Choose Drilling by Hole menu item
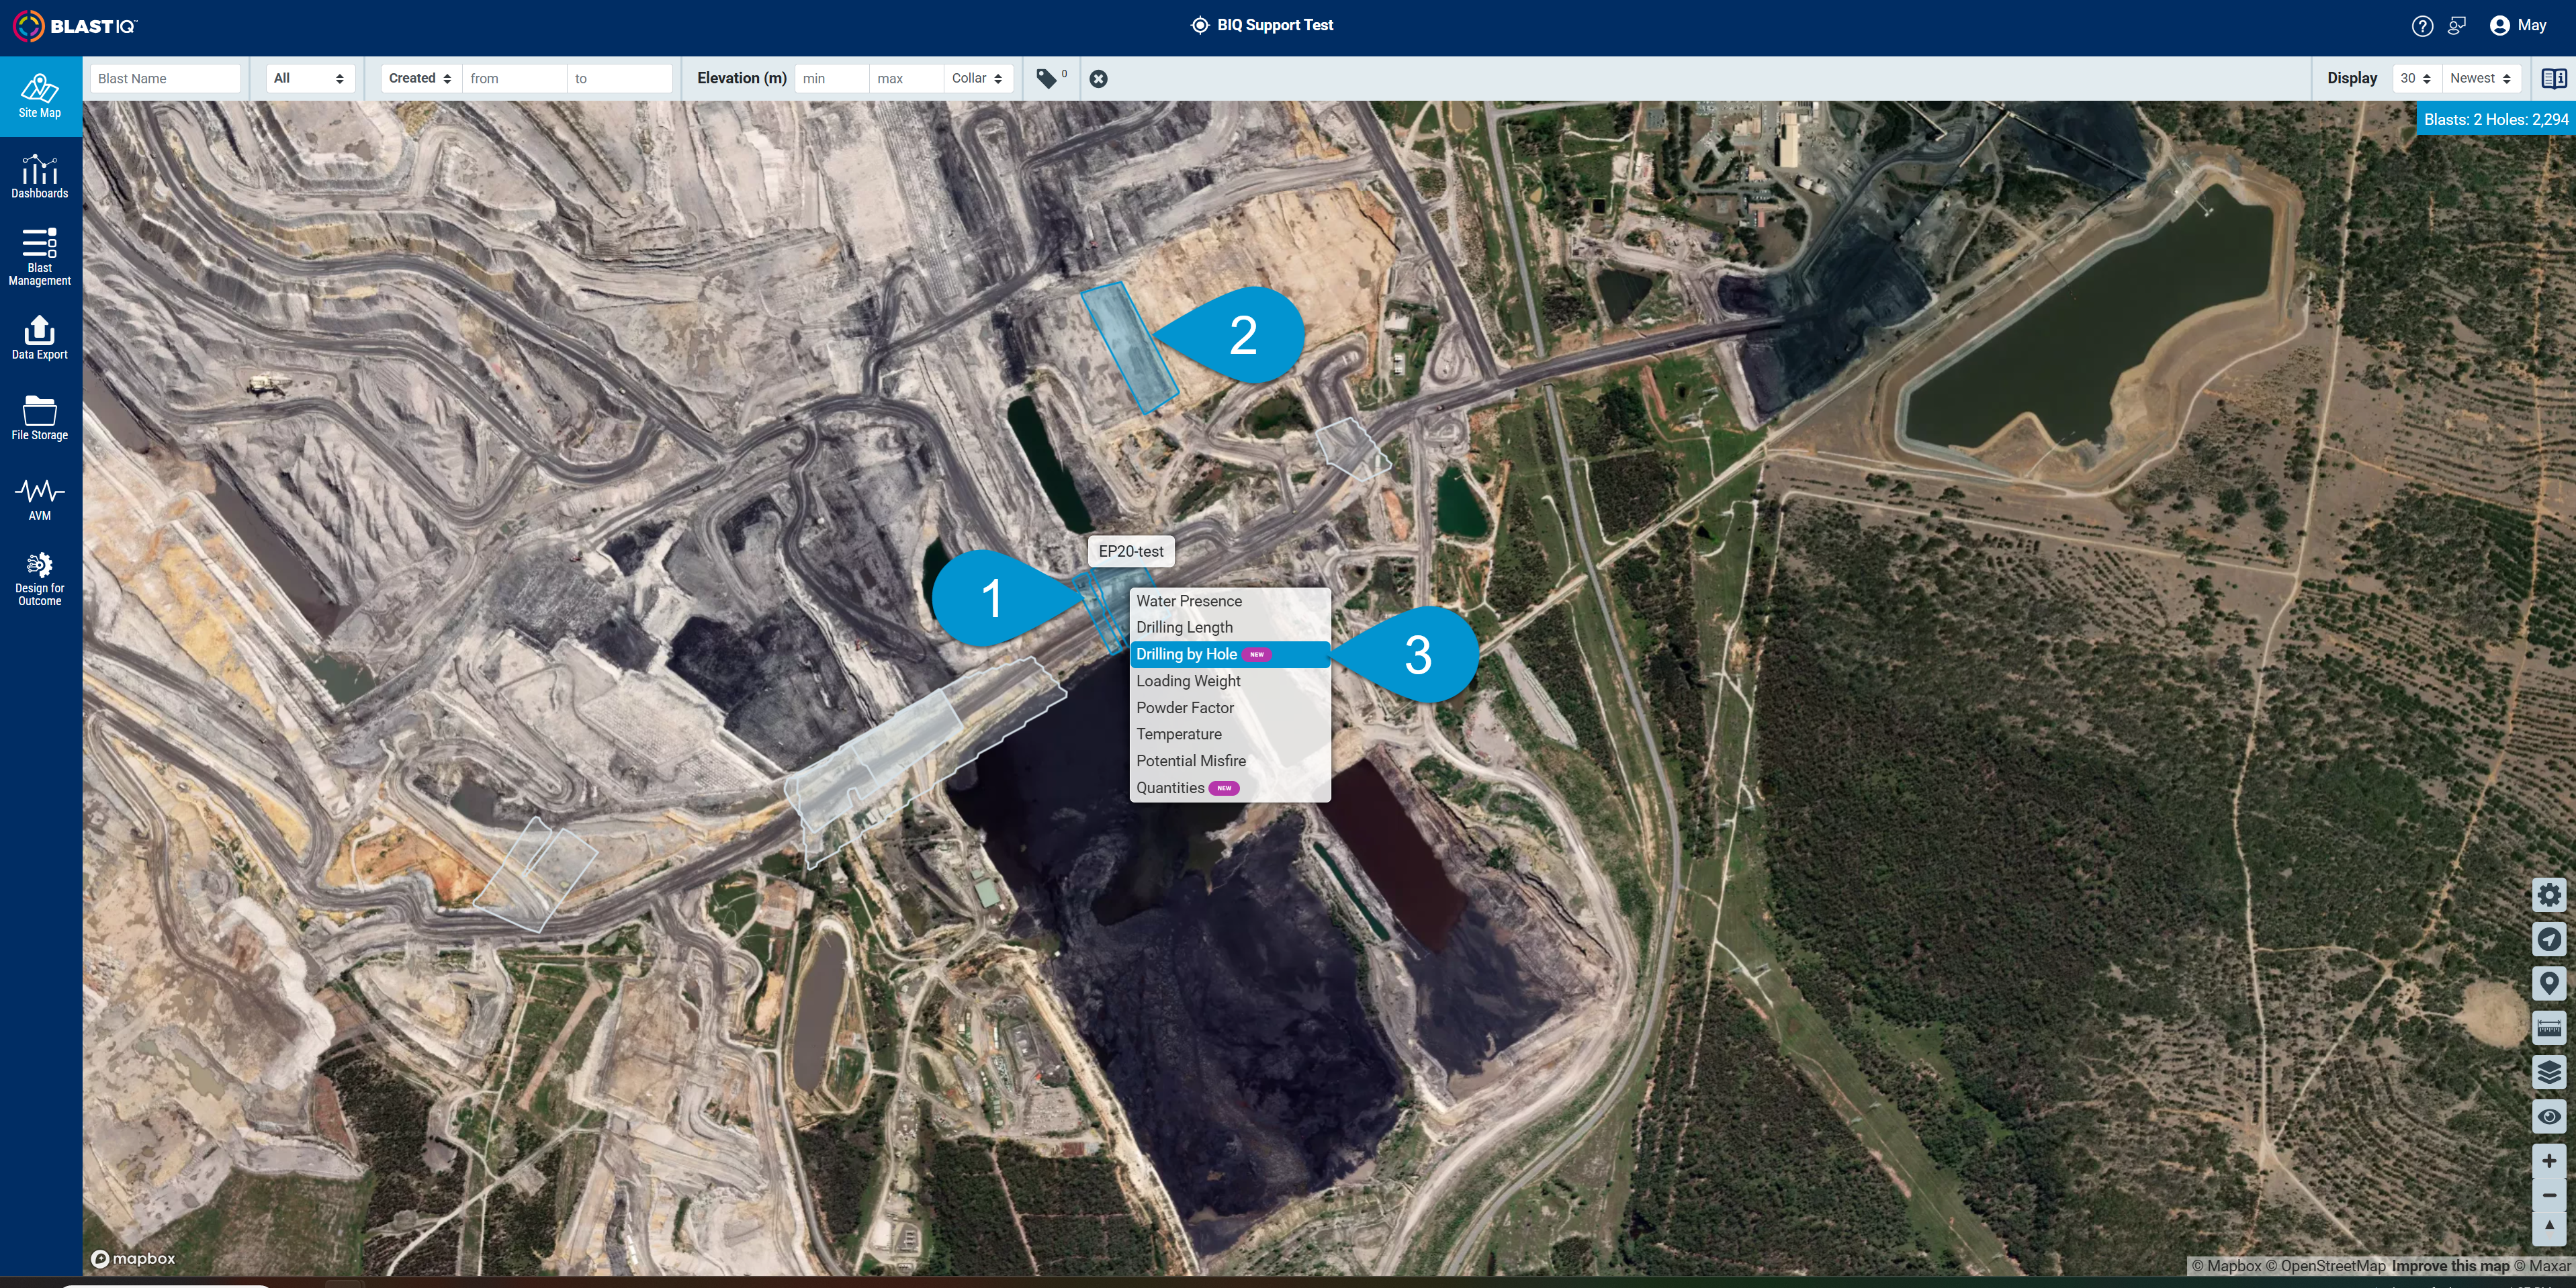The height and width of the screenshot is (1288, 2576). [1229, 654]
